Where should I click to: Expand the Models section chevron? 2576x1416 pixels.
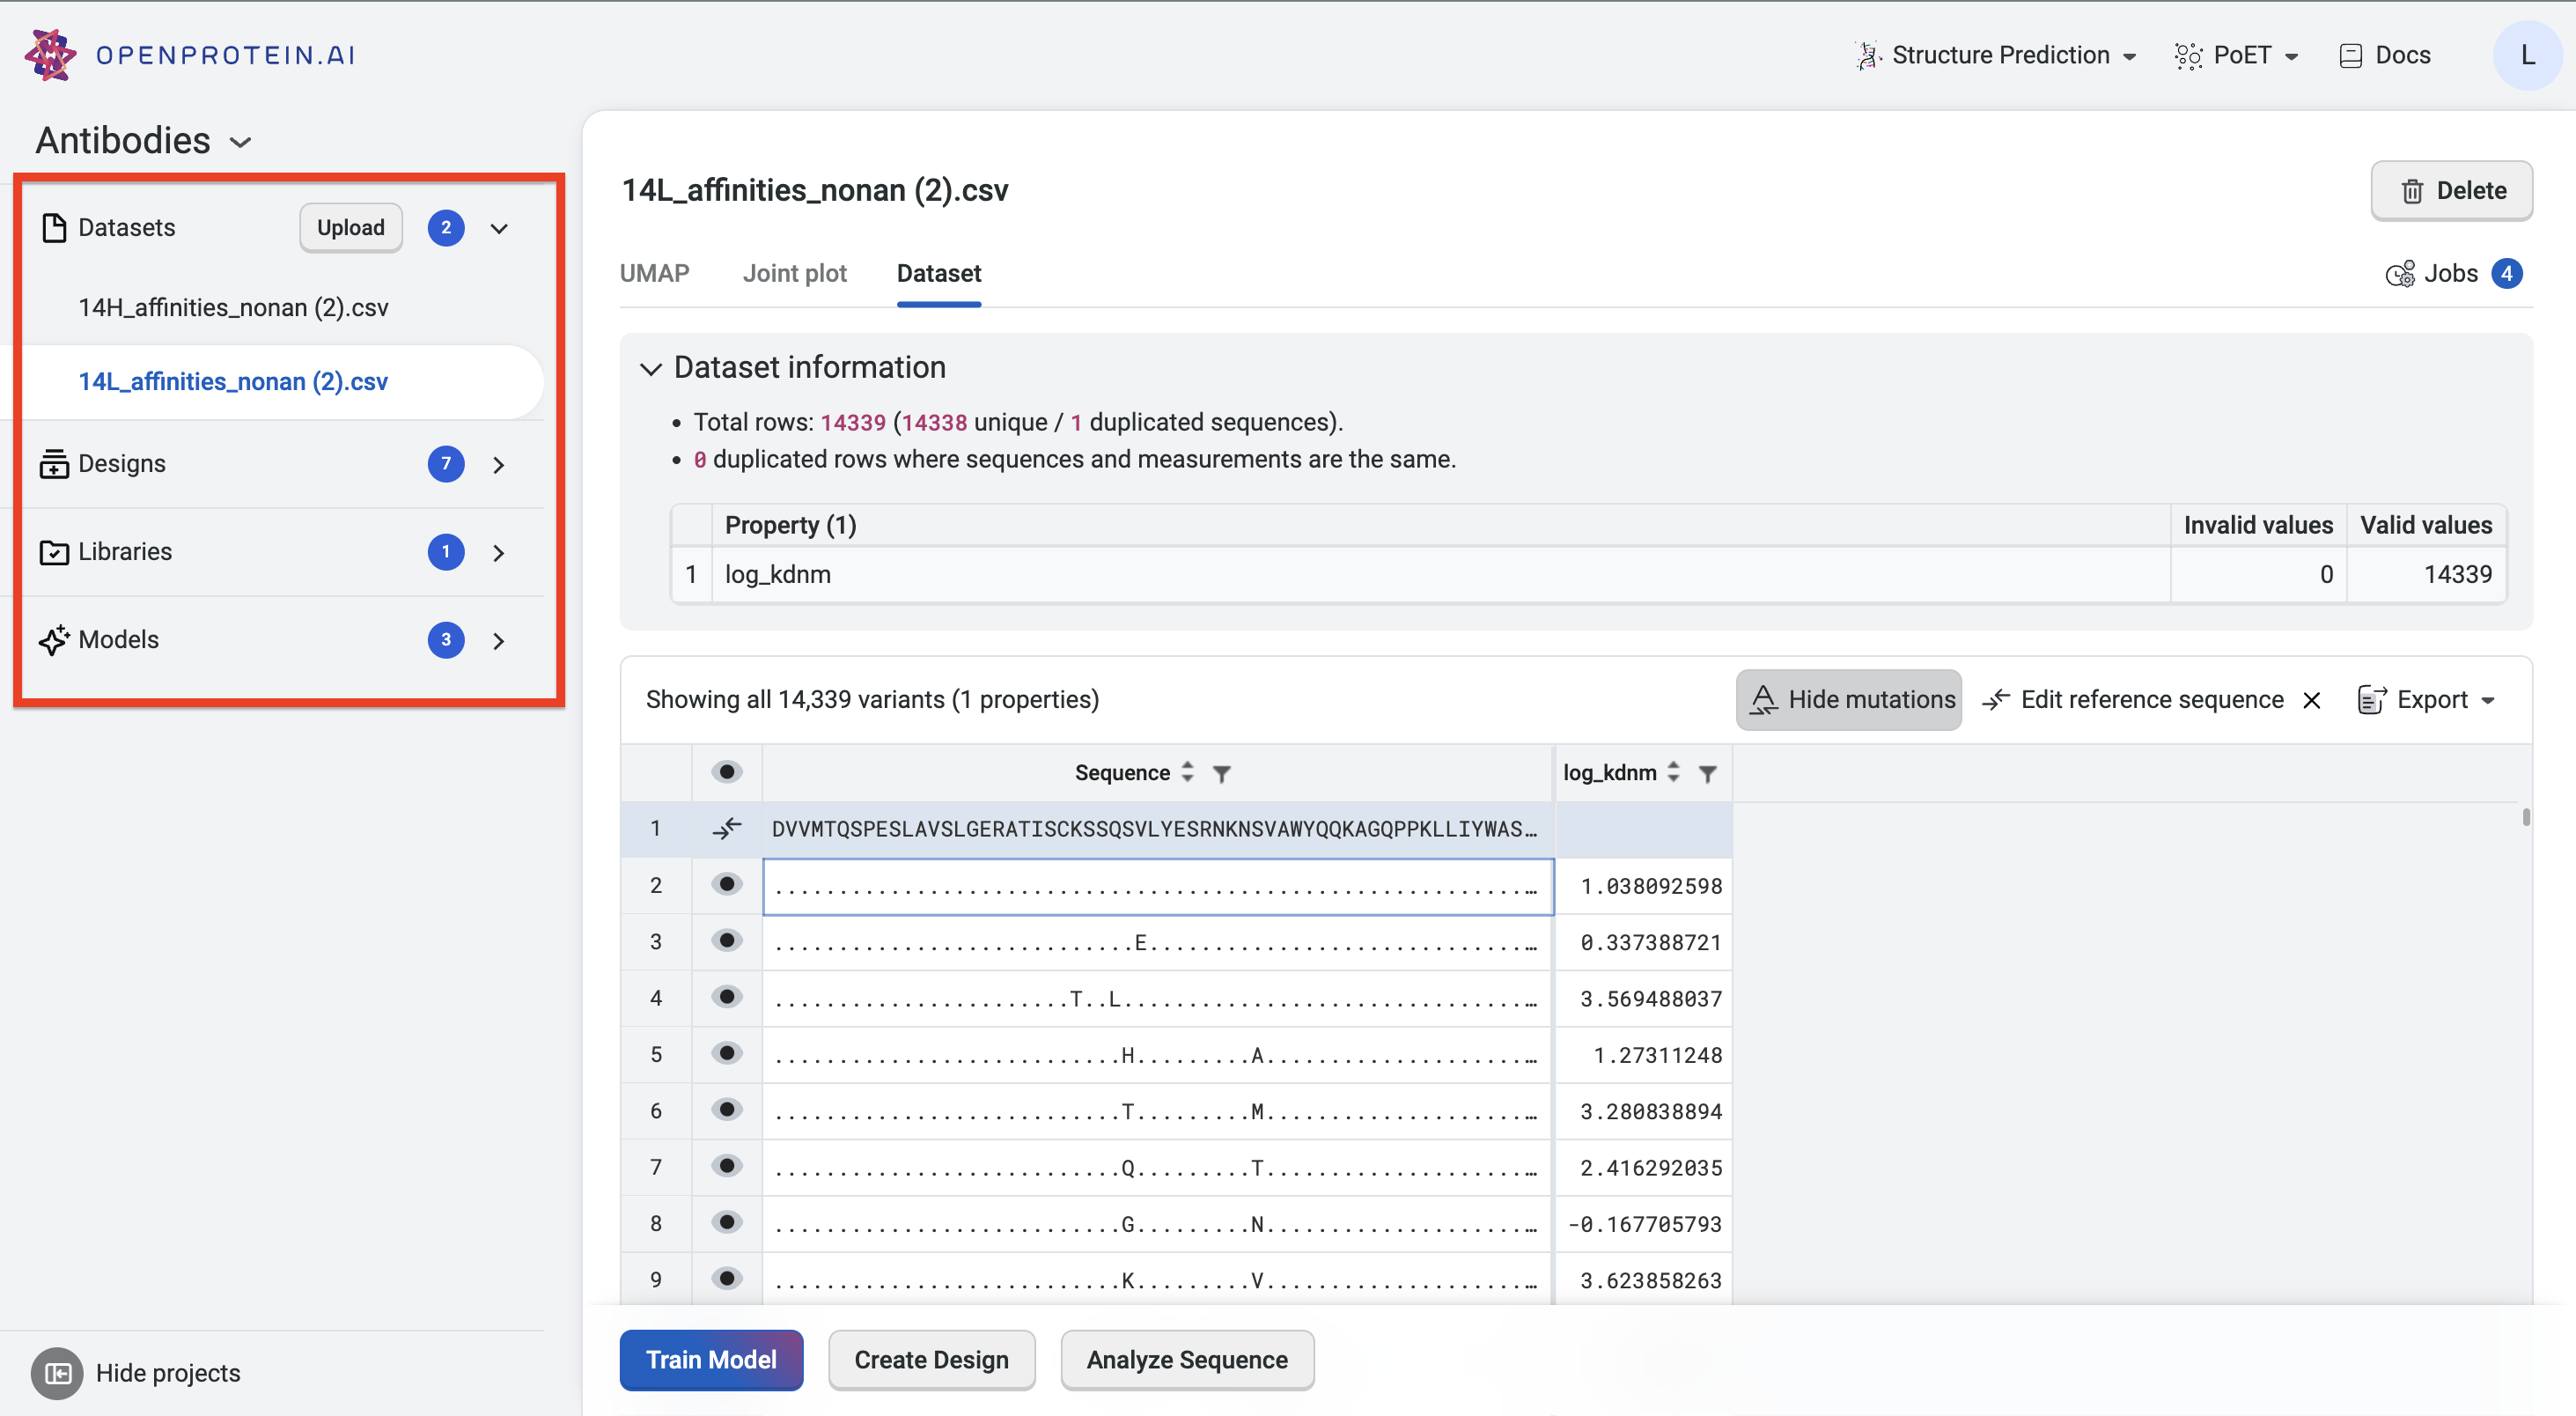tap(499, 640)
